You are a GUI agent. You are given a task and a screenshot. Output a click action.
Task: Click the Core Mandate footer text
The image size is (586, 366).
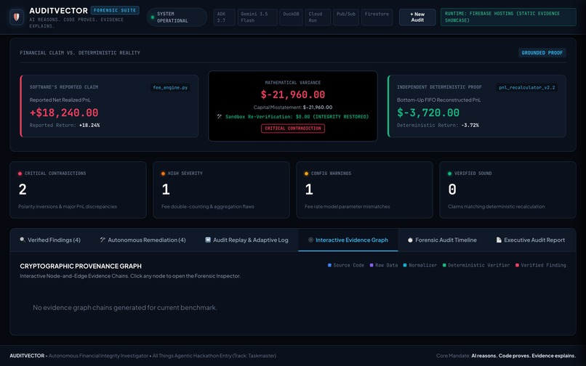(506, 356)
